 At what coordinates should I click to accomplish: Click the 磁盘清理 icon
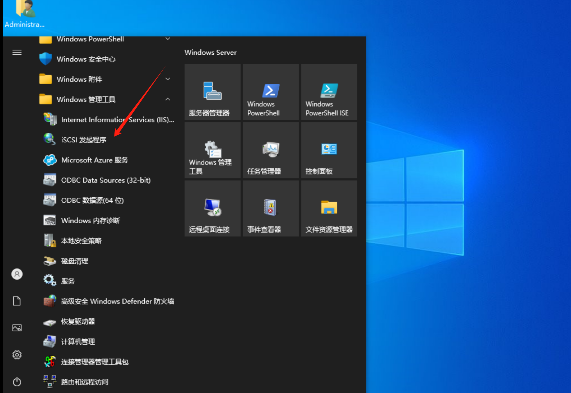coord(50,261)
